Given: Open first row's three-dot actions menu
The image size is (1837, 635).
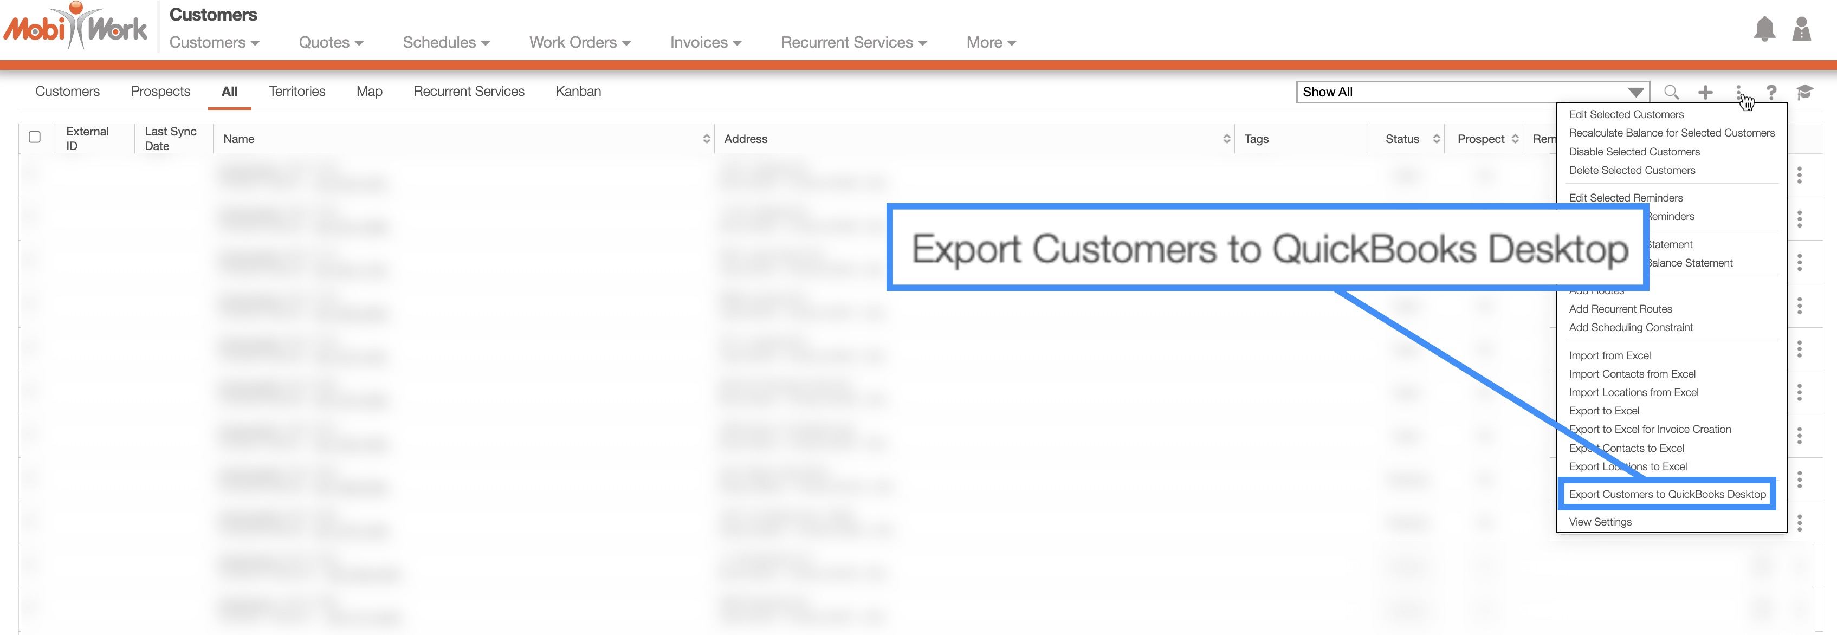Looking at the screenshot, I should pyautogui.click(x=1799, y=176).
